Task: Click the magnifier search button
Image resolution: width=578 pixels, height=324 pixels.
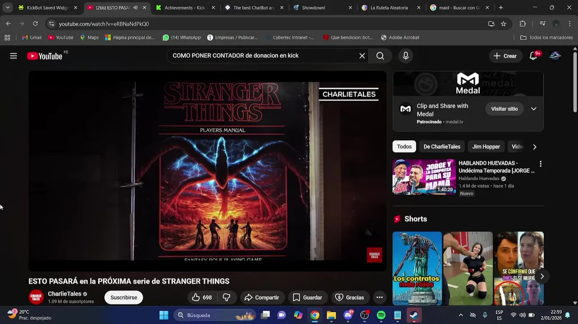Action: point(380,56)
